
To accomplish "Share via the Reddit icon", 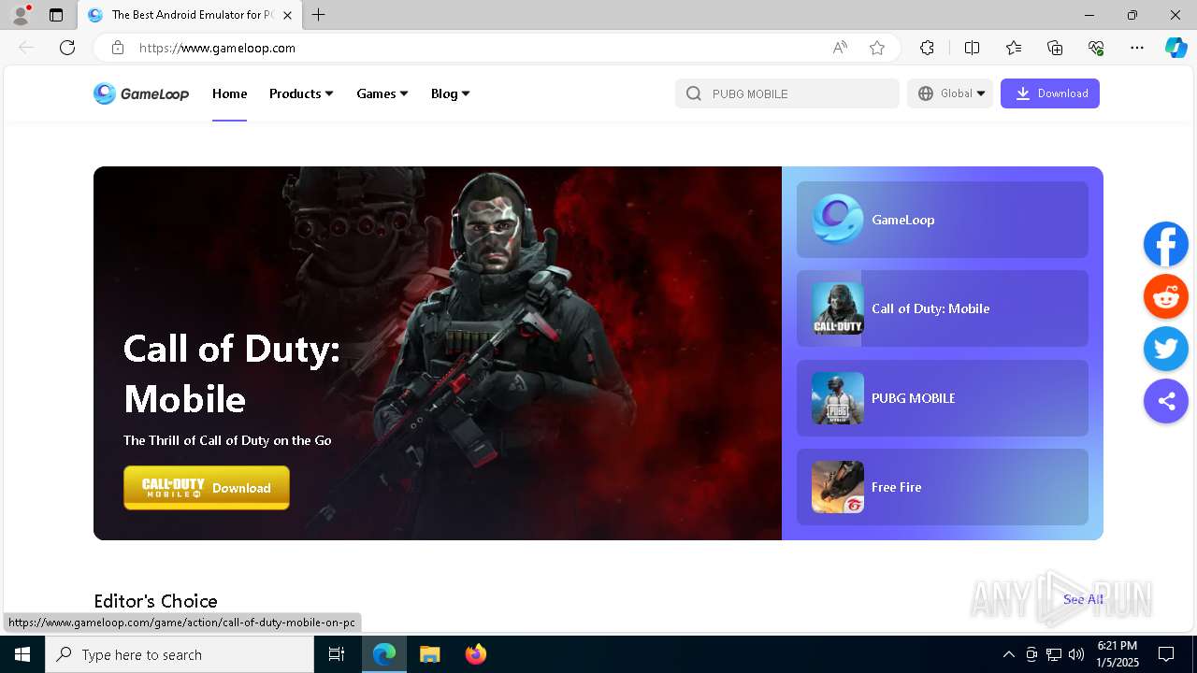I will click(1166, 296).
